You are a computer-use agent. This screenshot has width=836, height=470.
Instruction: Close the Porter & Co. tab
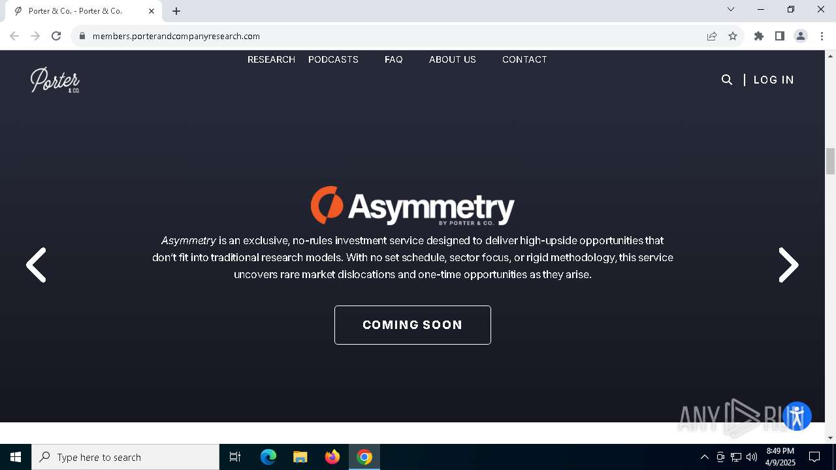[x=152, y=11]
